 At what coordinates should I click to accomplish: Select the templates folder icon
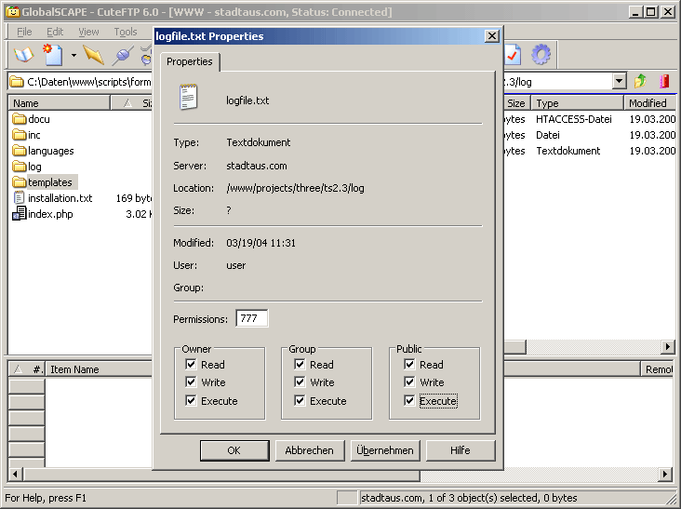tap(20, 182)
